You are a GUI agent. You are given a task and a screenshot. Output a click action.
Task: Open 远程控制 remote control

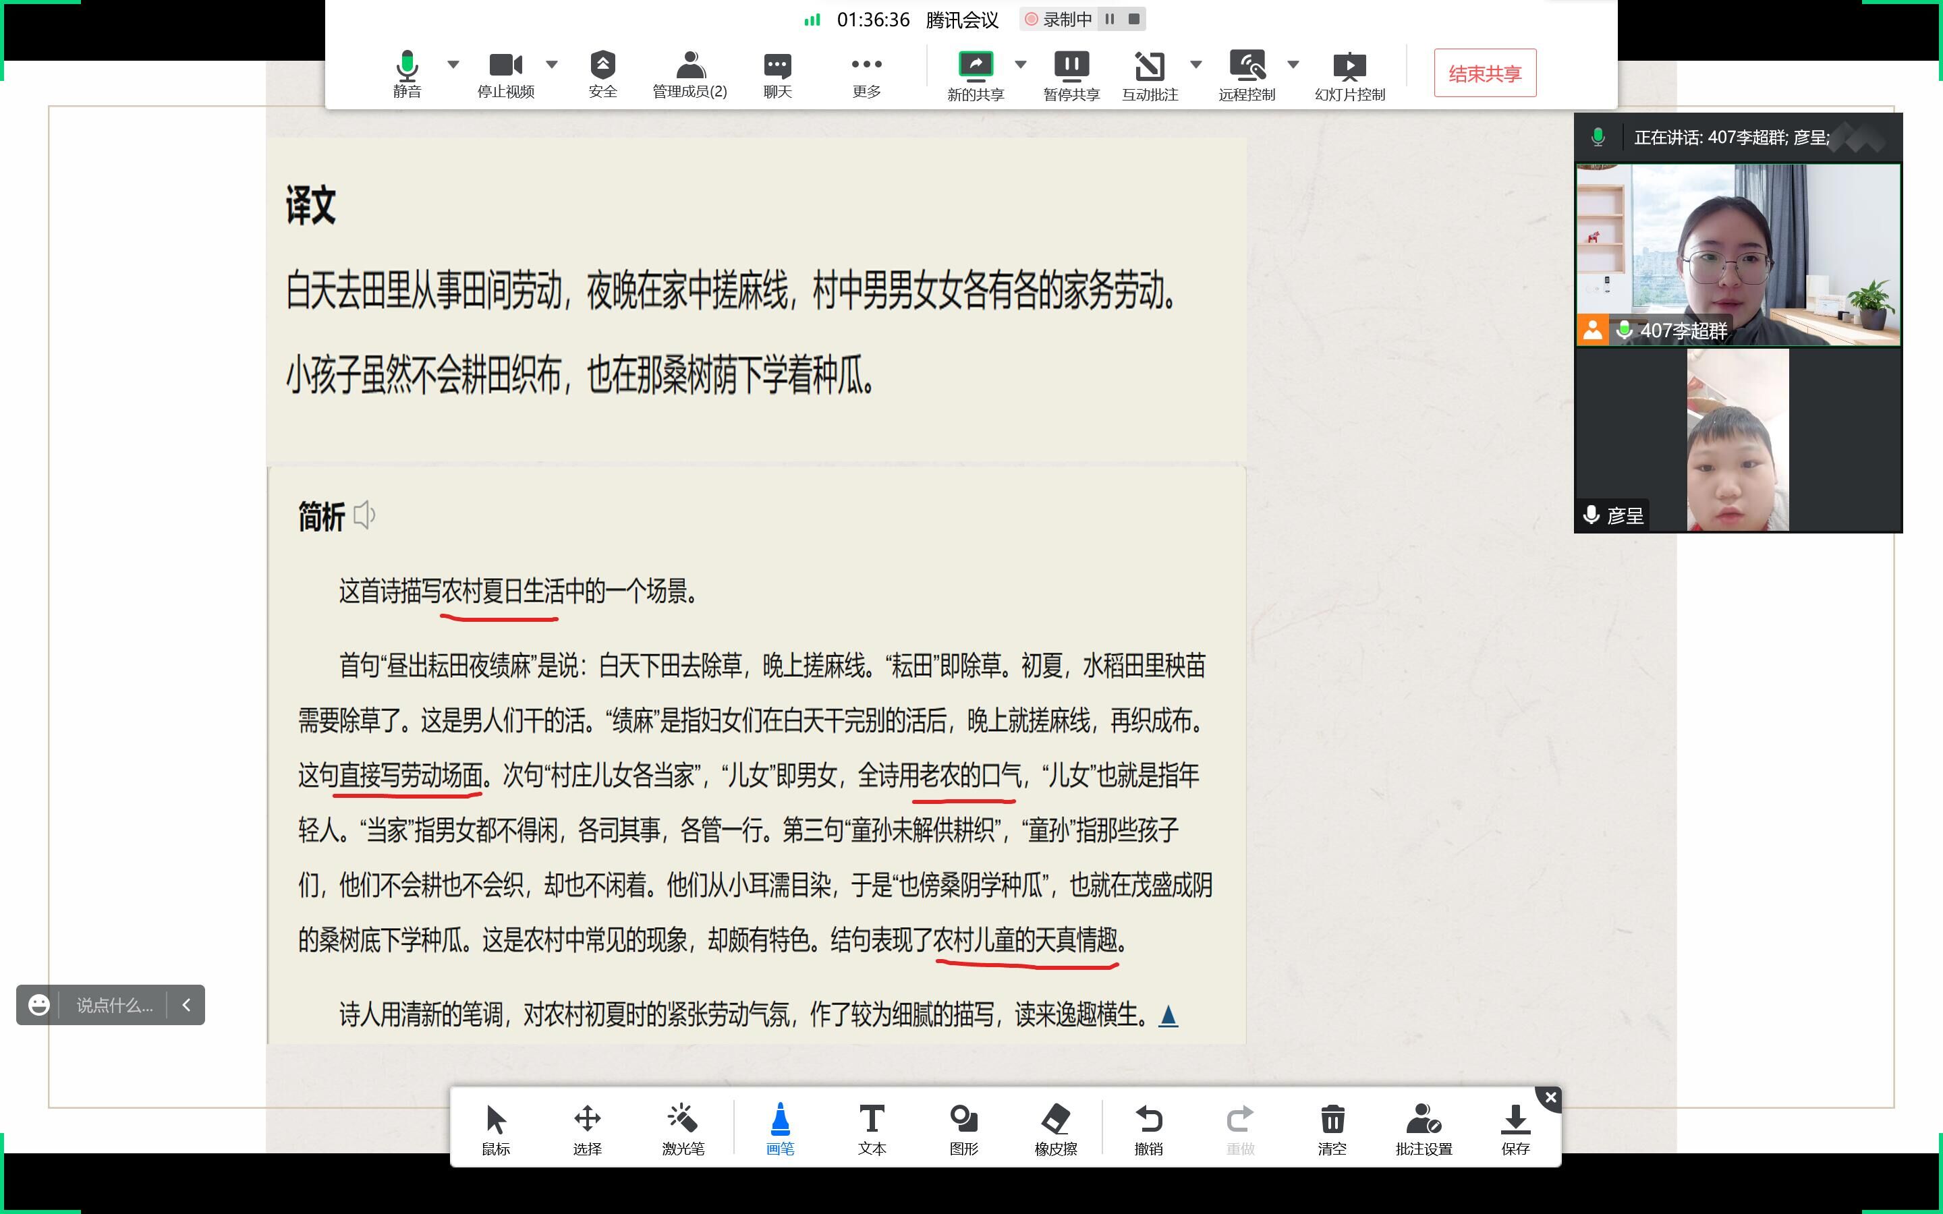pyautogui.click(x=1247, y=76)
